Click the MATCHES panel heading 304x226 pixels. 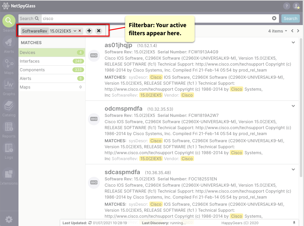coord(31,43)
